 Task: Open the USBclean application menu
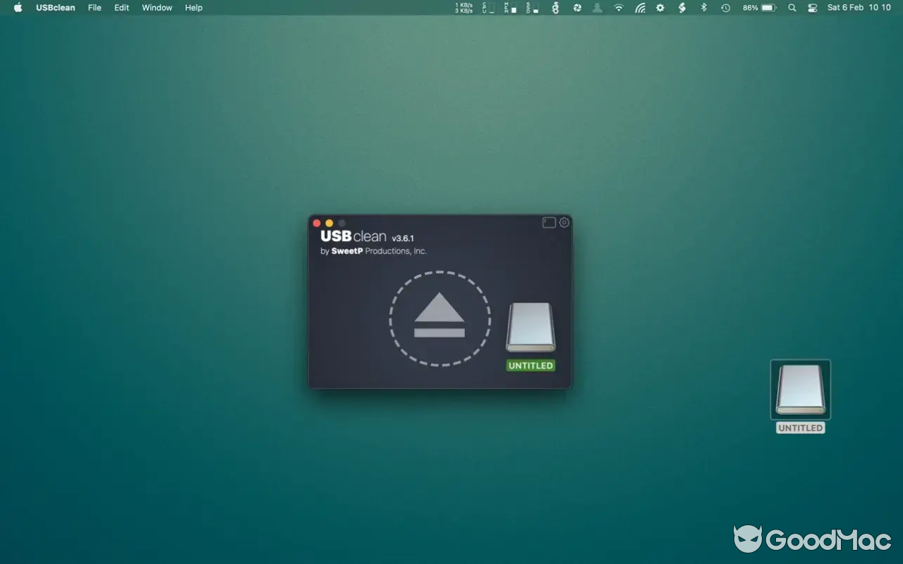(55, 8)
